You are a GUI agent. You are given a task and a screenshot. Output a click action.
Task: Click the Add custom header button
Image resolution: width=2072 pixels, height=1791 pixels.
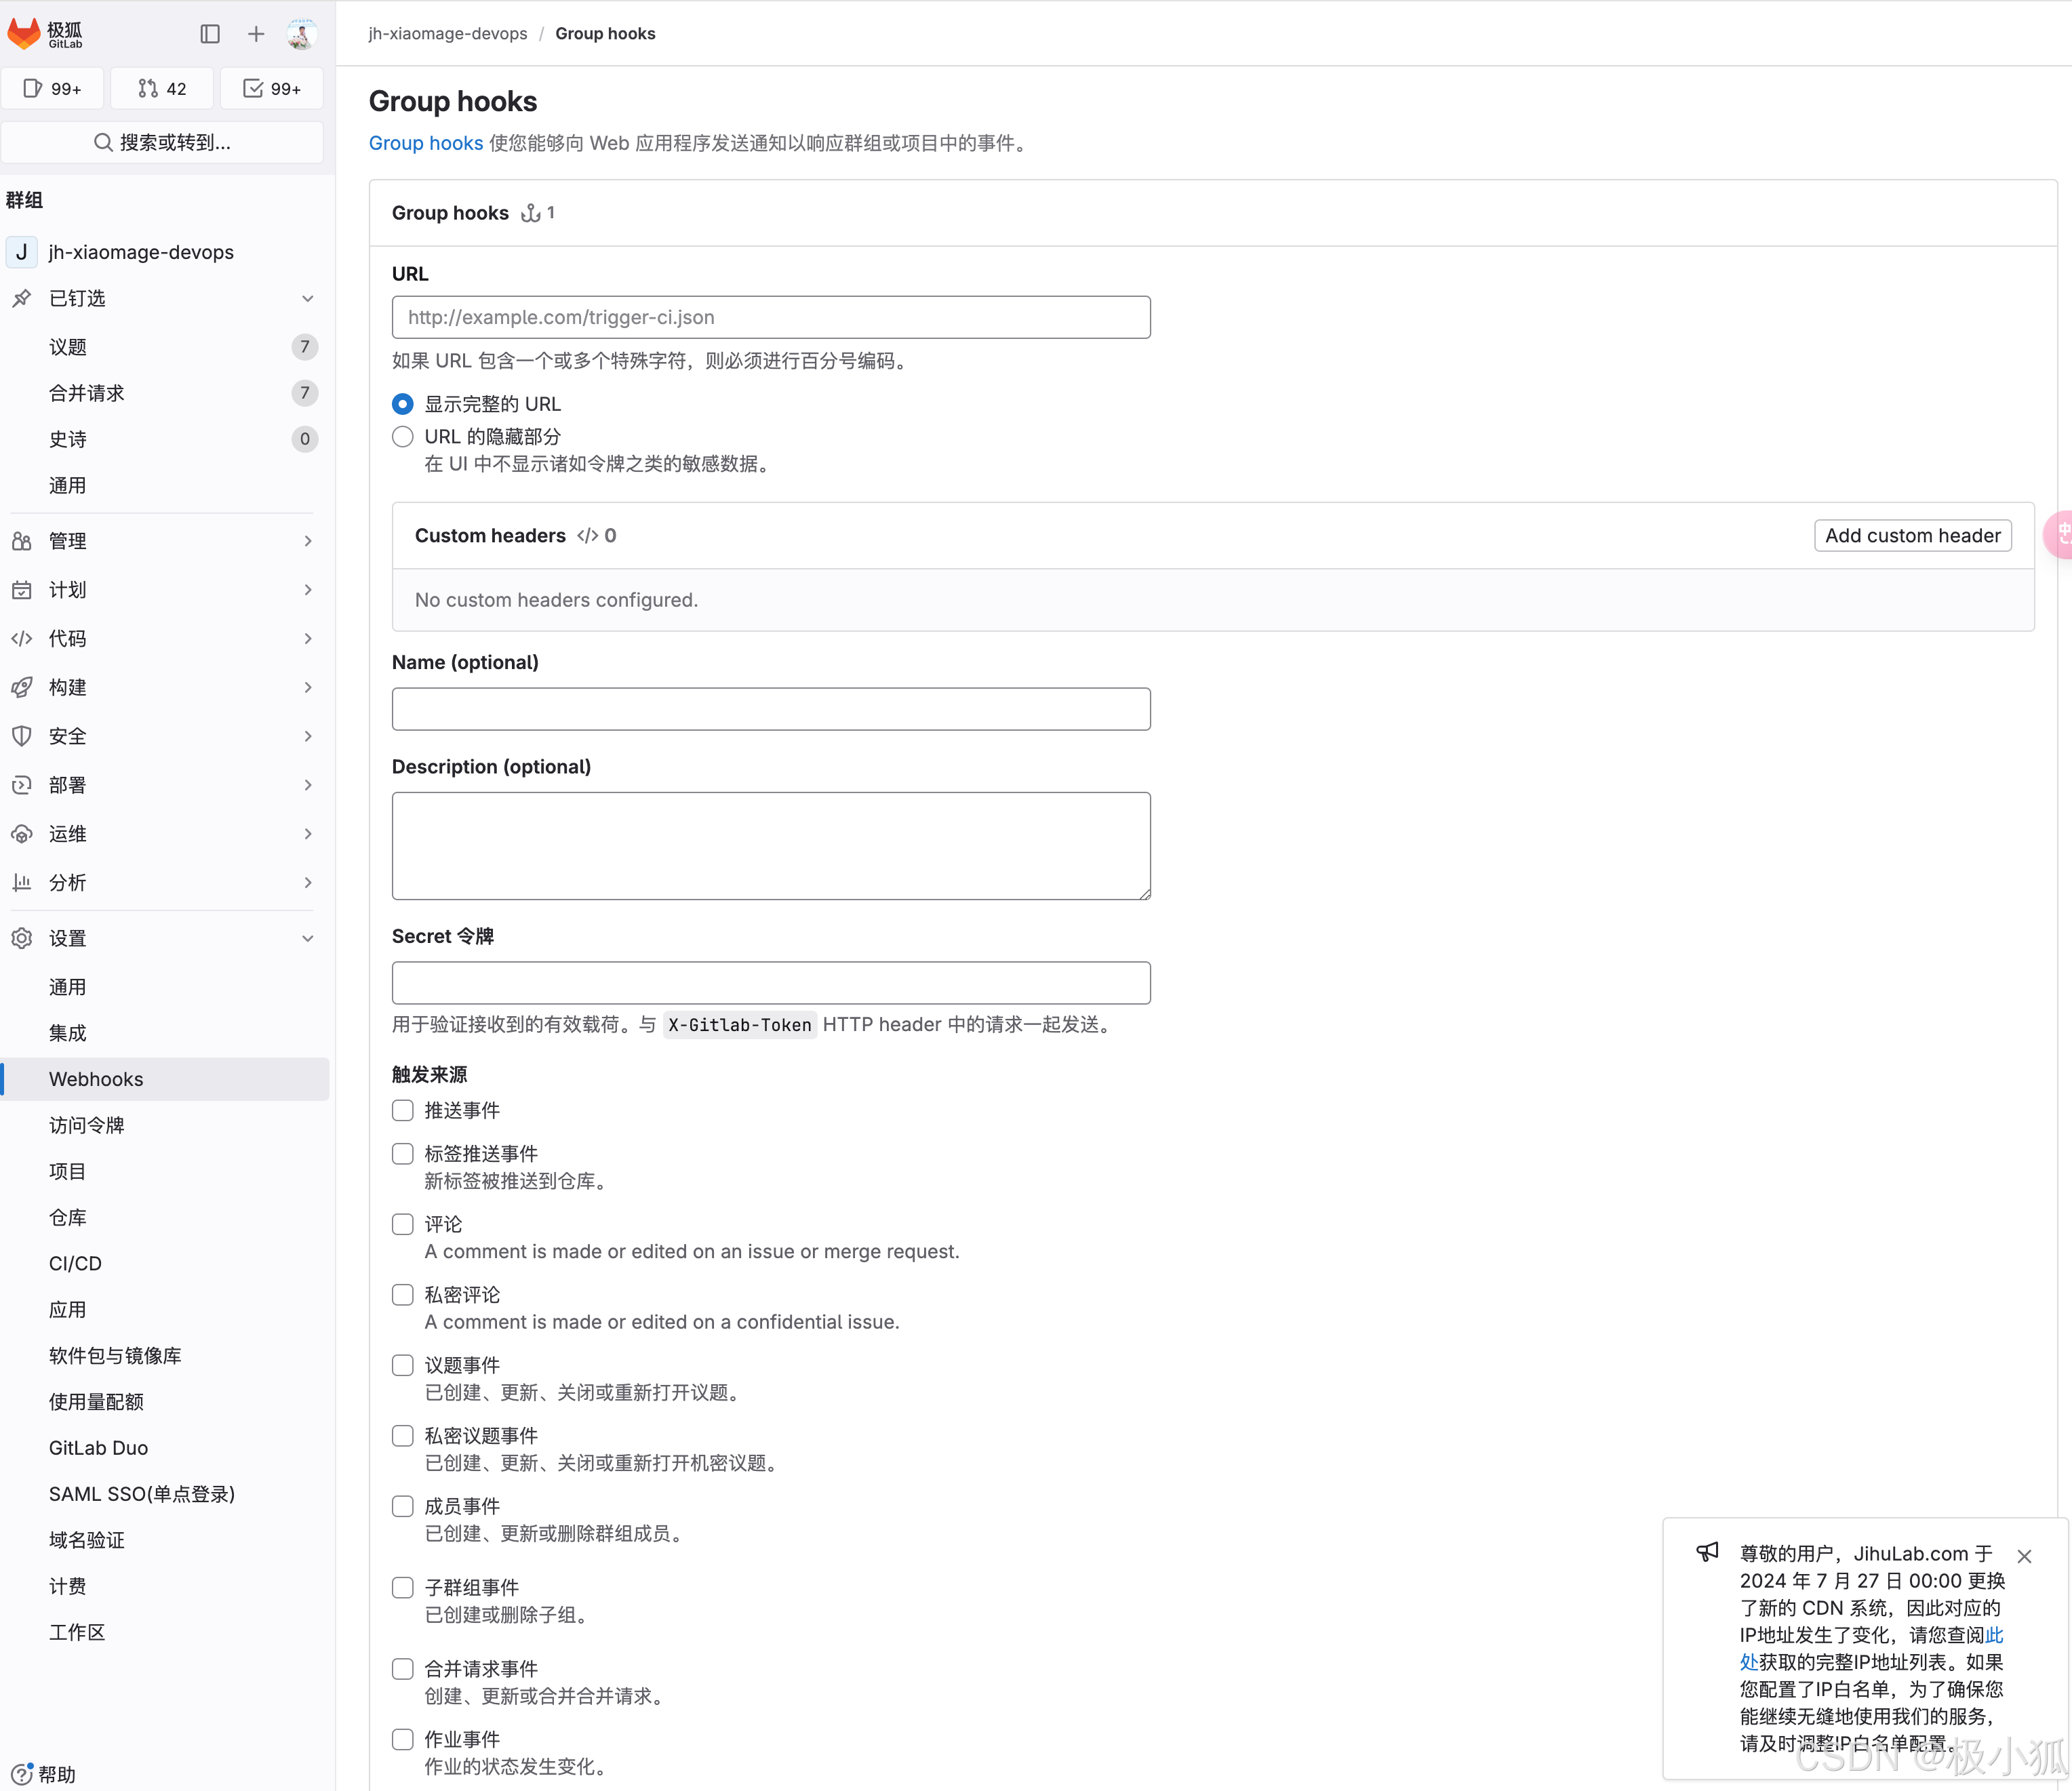click(1912, 536)
